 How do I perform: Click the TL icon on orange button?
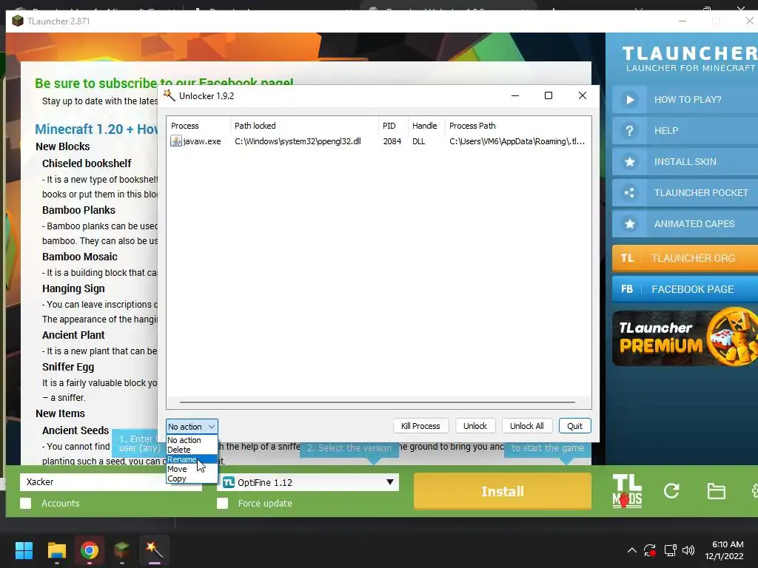(x=627, y=258)
